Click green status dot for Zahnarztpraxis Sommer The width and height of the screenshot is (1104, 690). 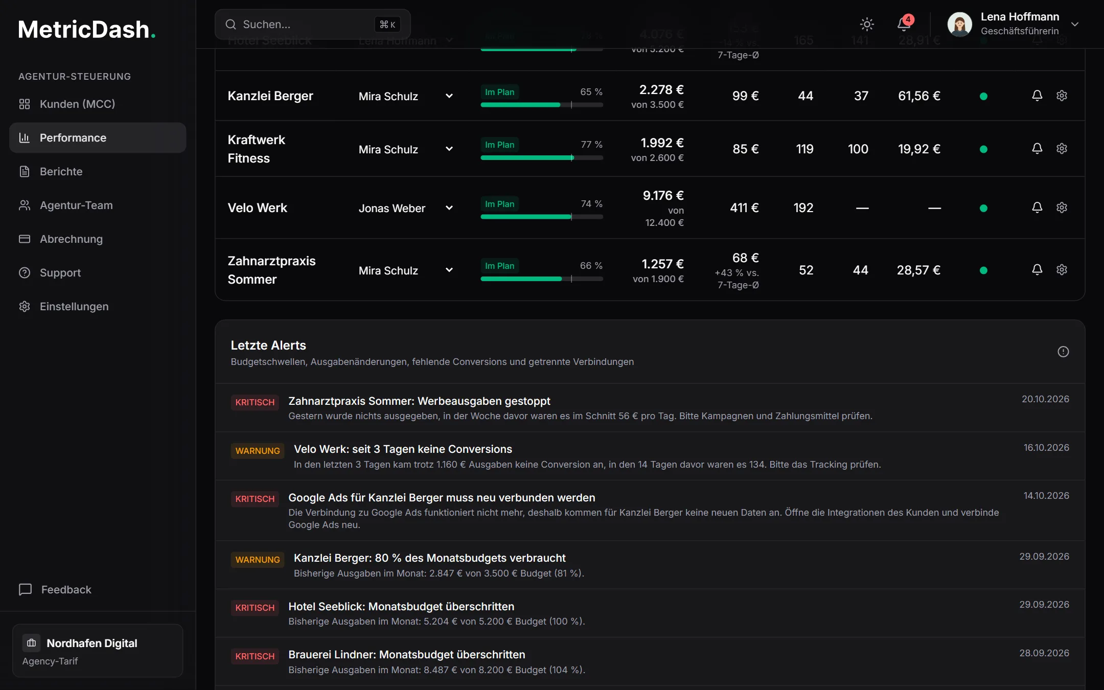click(x=983, y=270)
